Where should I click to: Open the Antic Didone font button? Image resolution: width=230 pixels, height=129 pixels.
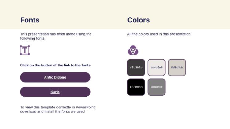55,77
